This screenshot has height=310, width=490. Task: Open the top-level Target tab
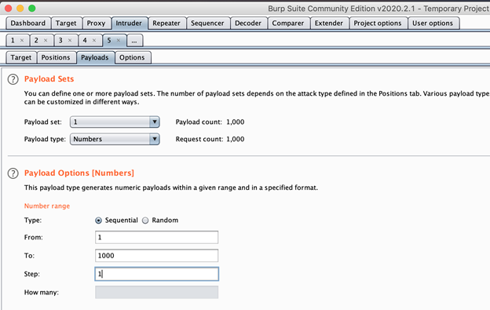click(x=66, y=23)
